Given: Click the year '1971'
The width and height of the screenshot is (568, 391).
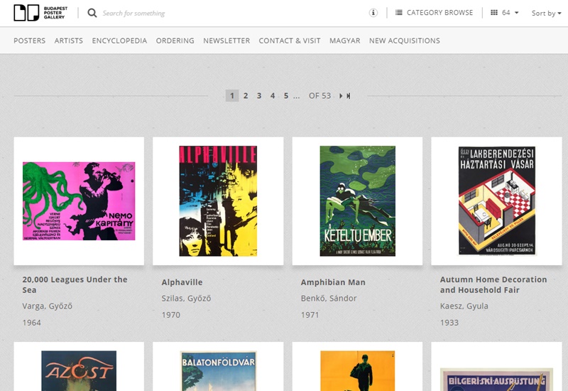Looking at the screenshot, I should pos(310,314).
